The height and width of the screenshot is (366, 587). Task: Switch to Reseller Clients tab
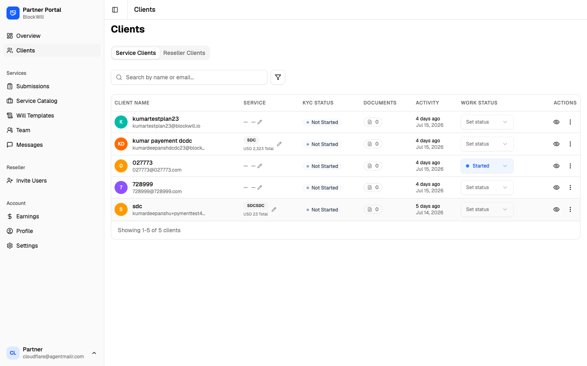(x=184, y=53)
